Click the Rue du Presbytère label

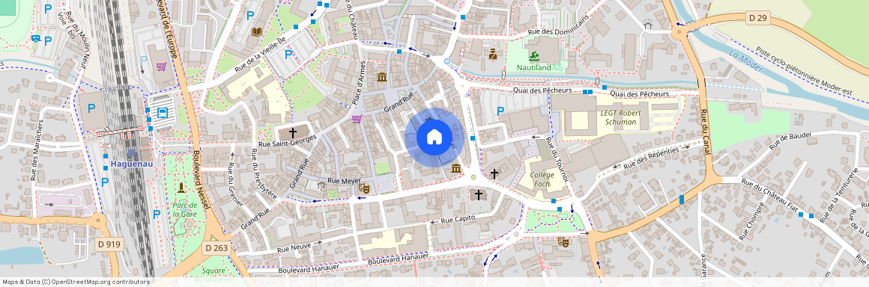(x=264, y=173)
